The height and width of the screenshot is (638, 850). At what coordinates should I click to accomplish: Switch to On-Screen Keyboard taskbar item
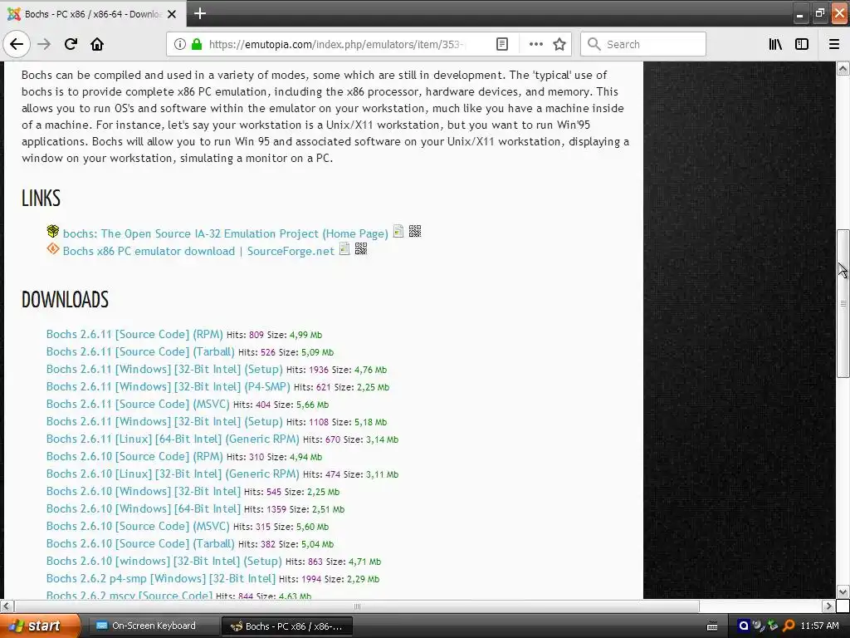(x=152, y=626)
